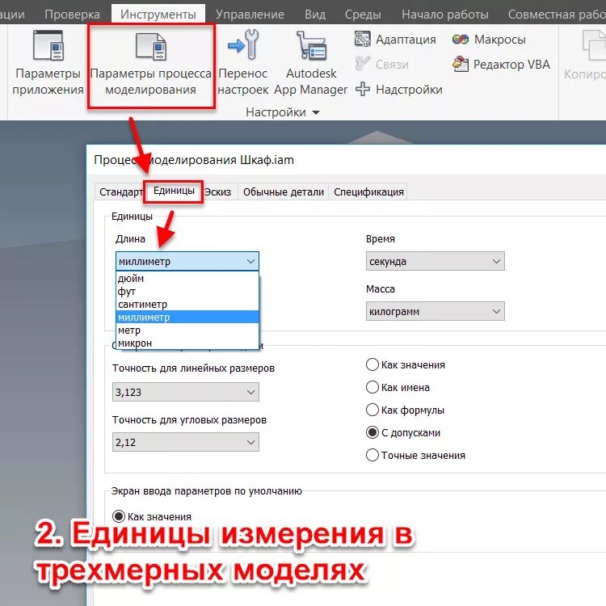Click Экран ввода параметров по умолчанию heading
606x606 pixels.
pyautogui.click(x=206, y=490)
